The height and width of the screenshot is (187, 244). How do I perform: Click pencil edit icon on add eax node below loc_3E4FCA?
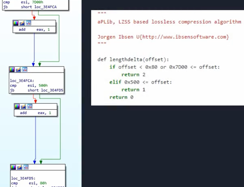tap(23, 107)
